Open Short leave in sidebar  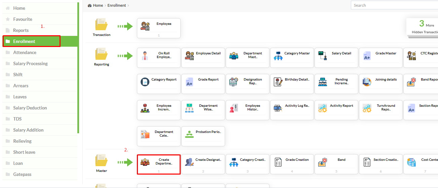(x=40, y=152)
